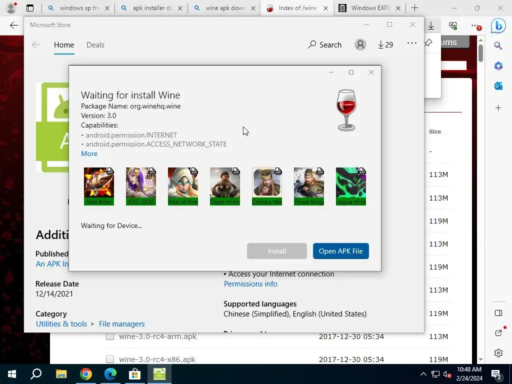Open the Outlook sidebar icon

pyautogui.click(x=498, y=86)
